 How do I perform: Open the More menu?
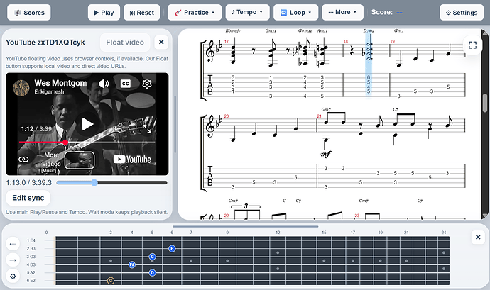pos(342,13)
